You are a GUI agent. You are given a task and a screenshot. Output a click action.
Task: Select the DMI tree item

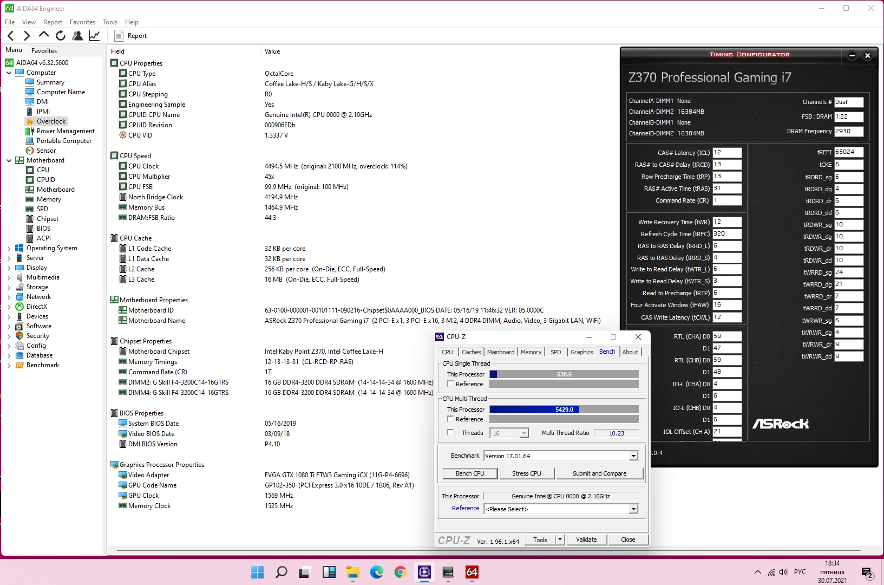click(x=43, y=102)
